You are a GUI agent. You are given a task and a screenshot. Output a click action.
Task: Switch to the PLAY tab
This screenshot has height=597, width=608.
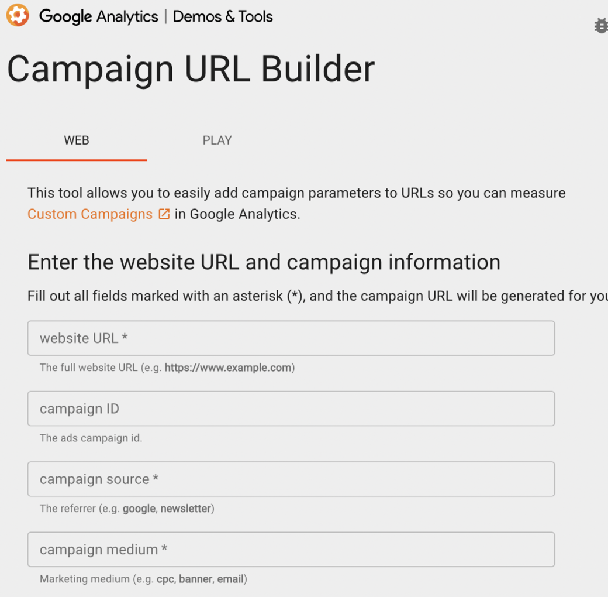[217, 140]
